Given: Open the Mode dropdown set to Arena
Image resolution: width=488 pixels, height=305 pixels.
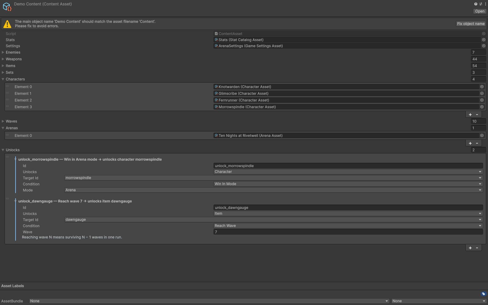Looking at the screenshot, I should pyautogui.click(x=274, y=190).
